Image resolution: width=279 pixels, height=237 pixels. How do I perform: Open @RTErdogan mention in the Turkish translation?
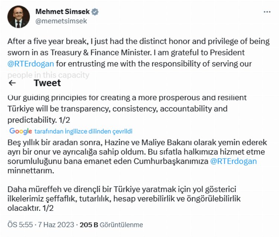[x=233, y=162]
